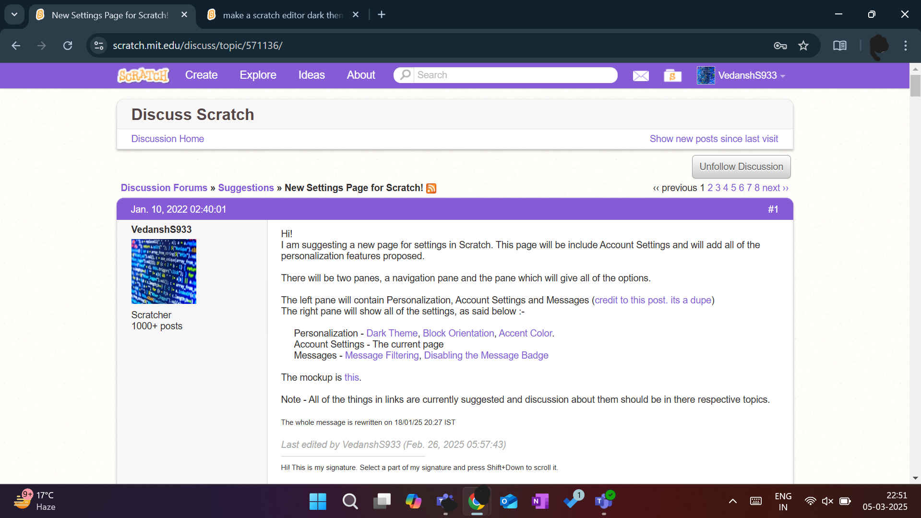
Task: Click VedanshS933's post avatar image
Action: coord(164,271)
